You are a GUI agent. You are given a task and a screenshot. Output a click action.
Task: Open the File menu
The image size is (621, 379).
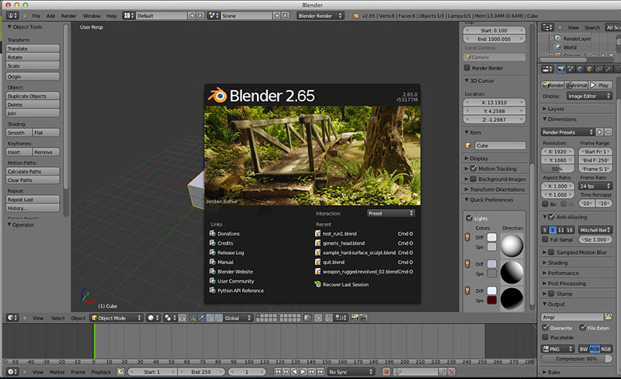pyautogui.click(x=36, y=16)
